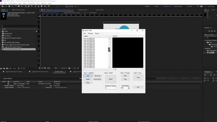The image size is (217, 122).
Task: Click the Move Down button
Action: 97,79
